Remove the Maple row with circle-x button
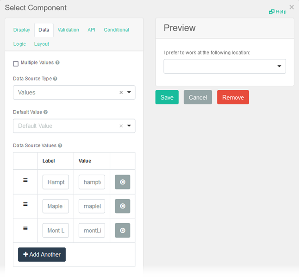 [122, 206]
